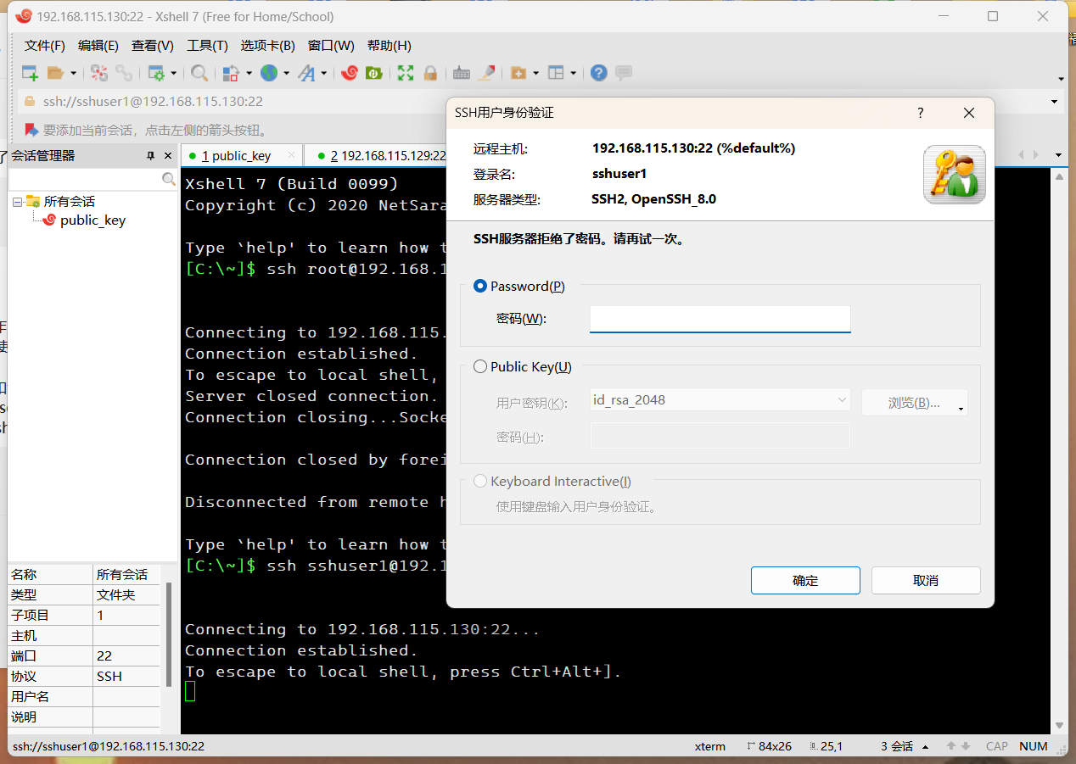This screenshot has width=1076, height=764.
Task: Click the new file transfer folder icon
Action: pyautogui.click(x=518, y=73)
